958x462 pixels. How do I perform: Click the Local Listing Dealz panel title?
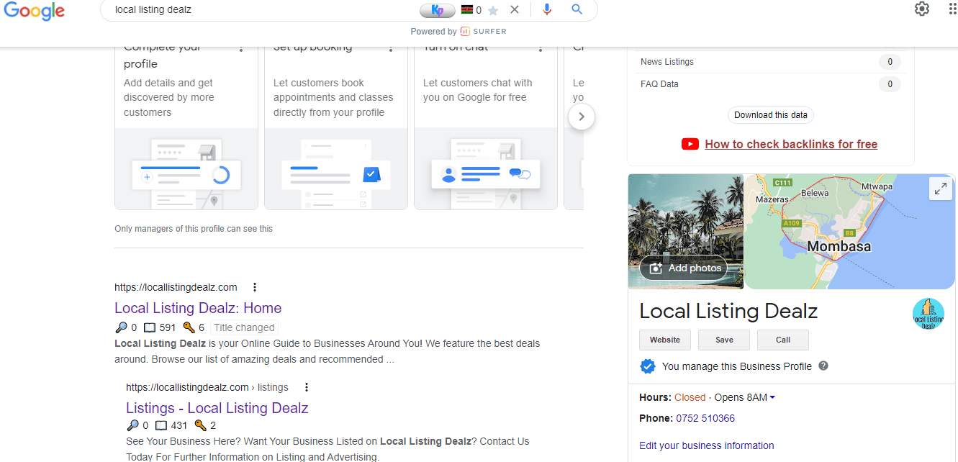click(728, 311)
